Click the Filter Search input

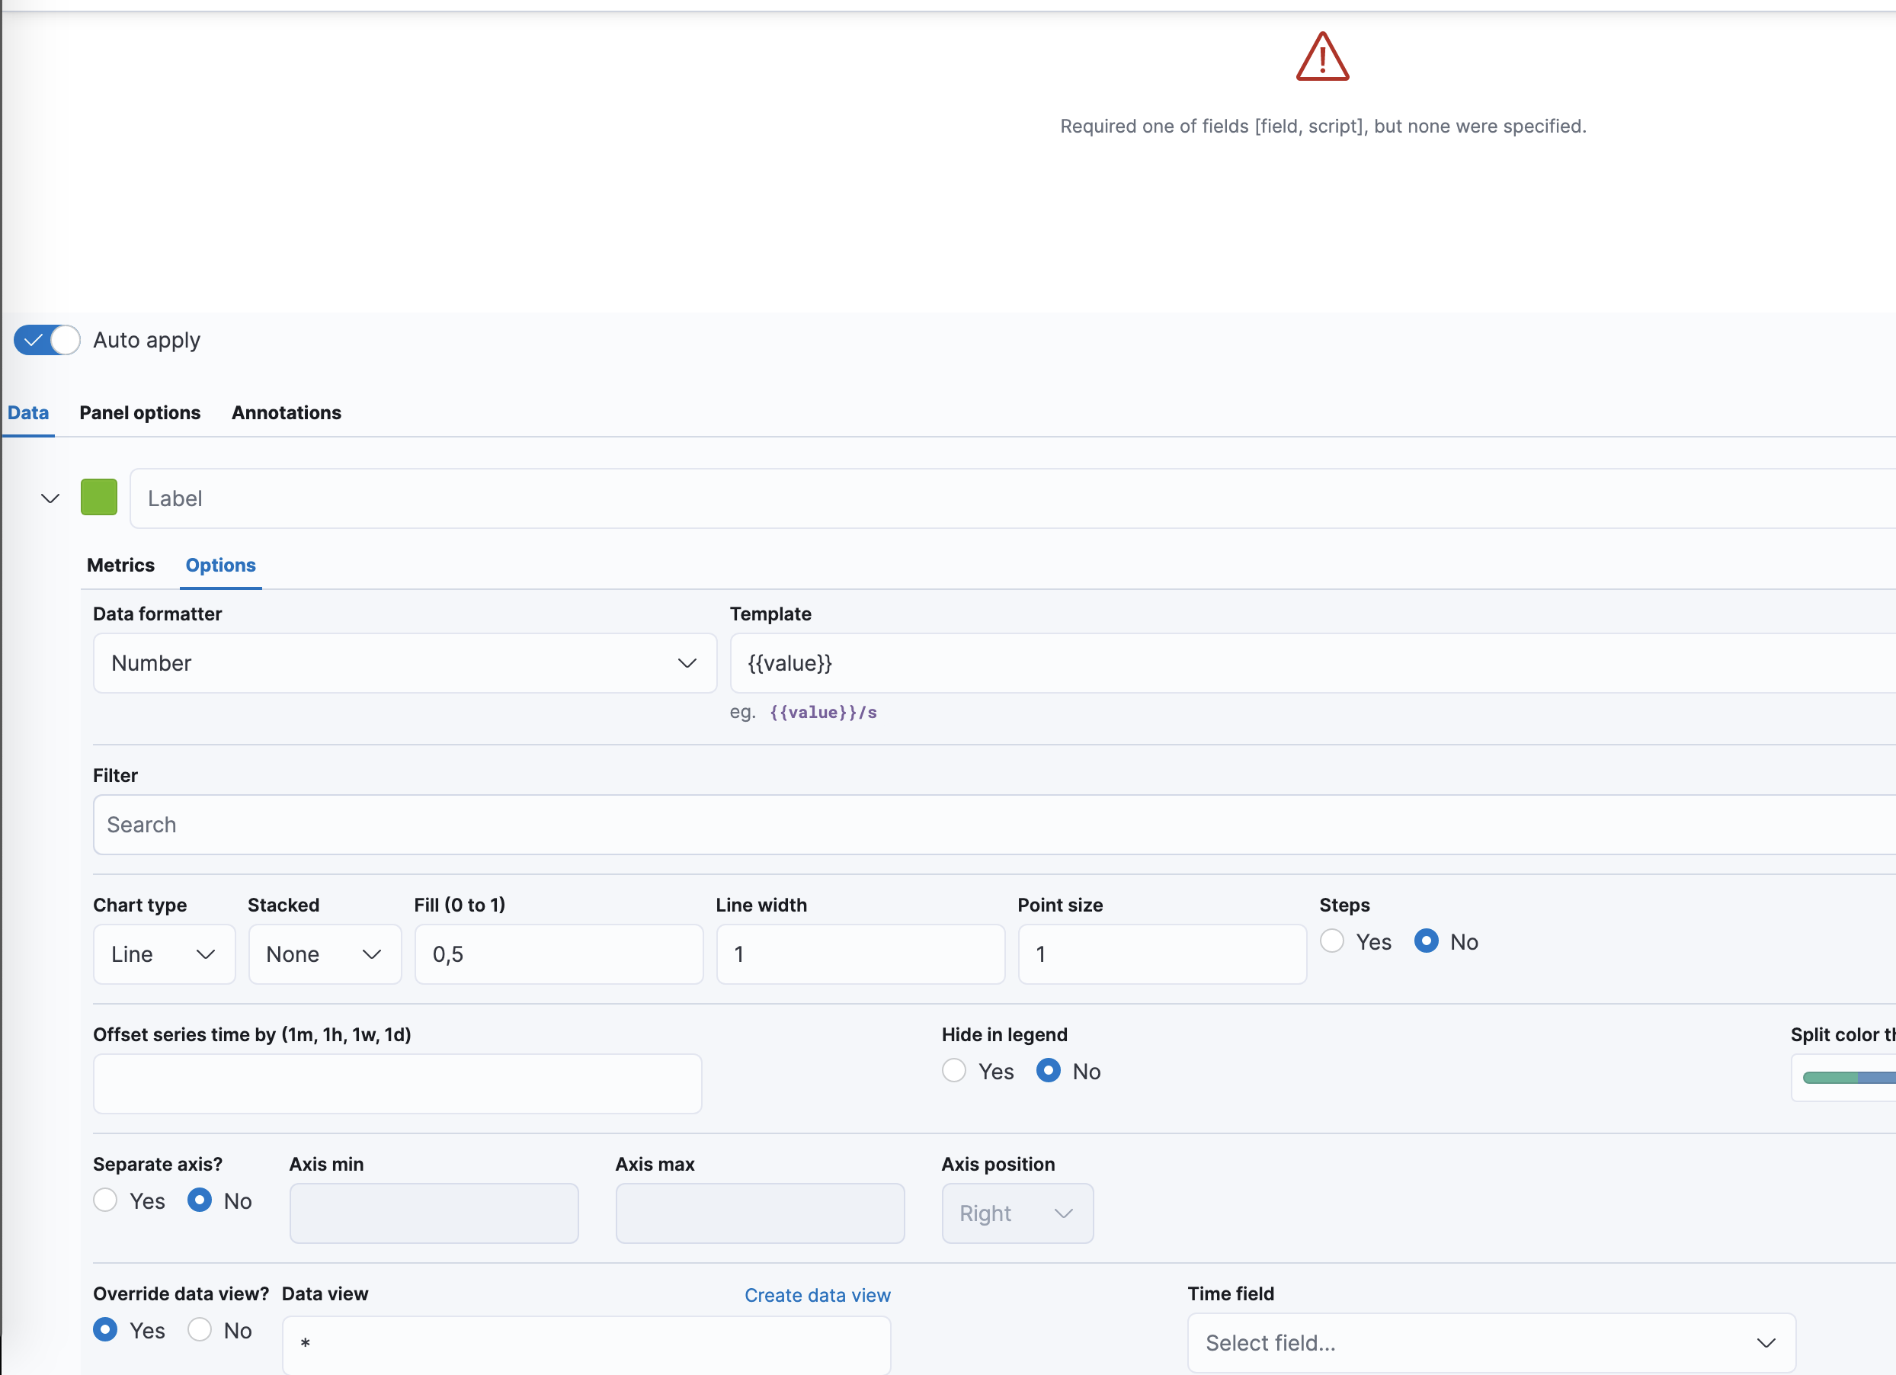[993, 825]
